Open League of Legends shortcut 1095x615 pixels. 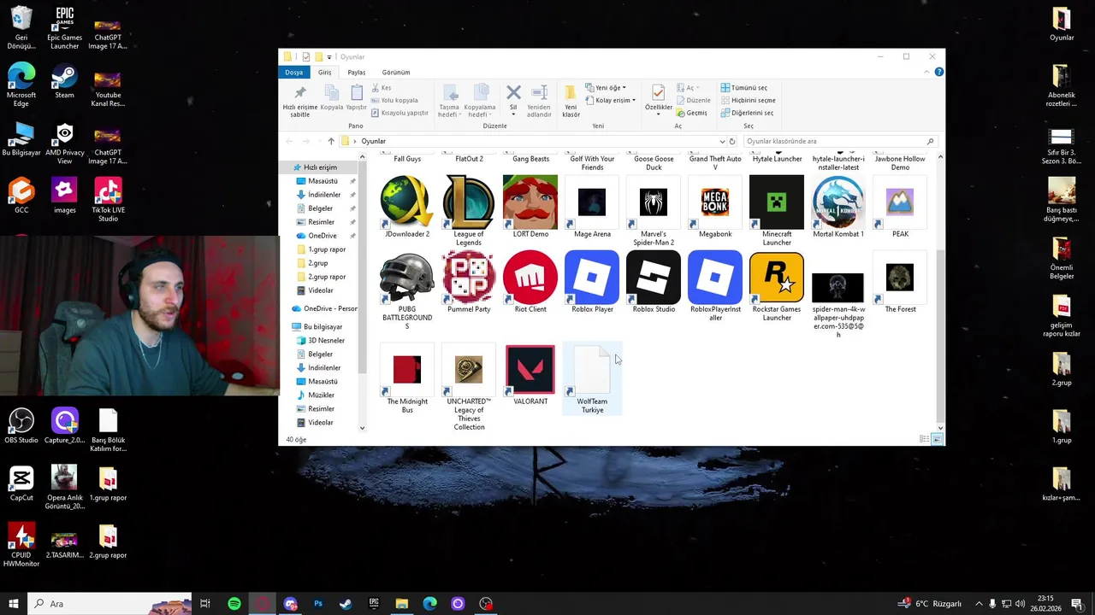point(469,211)
